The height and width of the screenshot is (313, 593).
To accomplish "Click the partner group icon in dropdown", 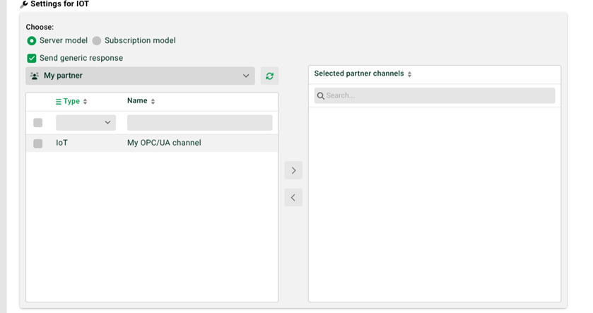I will click(x=35, y=76).
